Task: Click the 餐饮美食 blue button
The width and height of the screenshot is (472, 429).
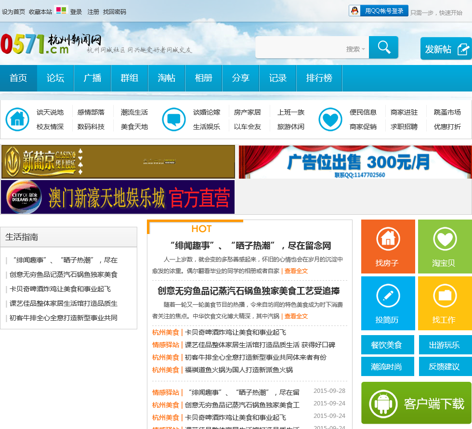Action: pyautogui.click(x=387, y=345)
